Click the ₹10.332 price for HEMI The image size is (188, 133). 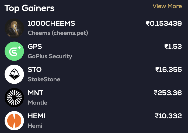pos(168,116)
